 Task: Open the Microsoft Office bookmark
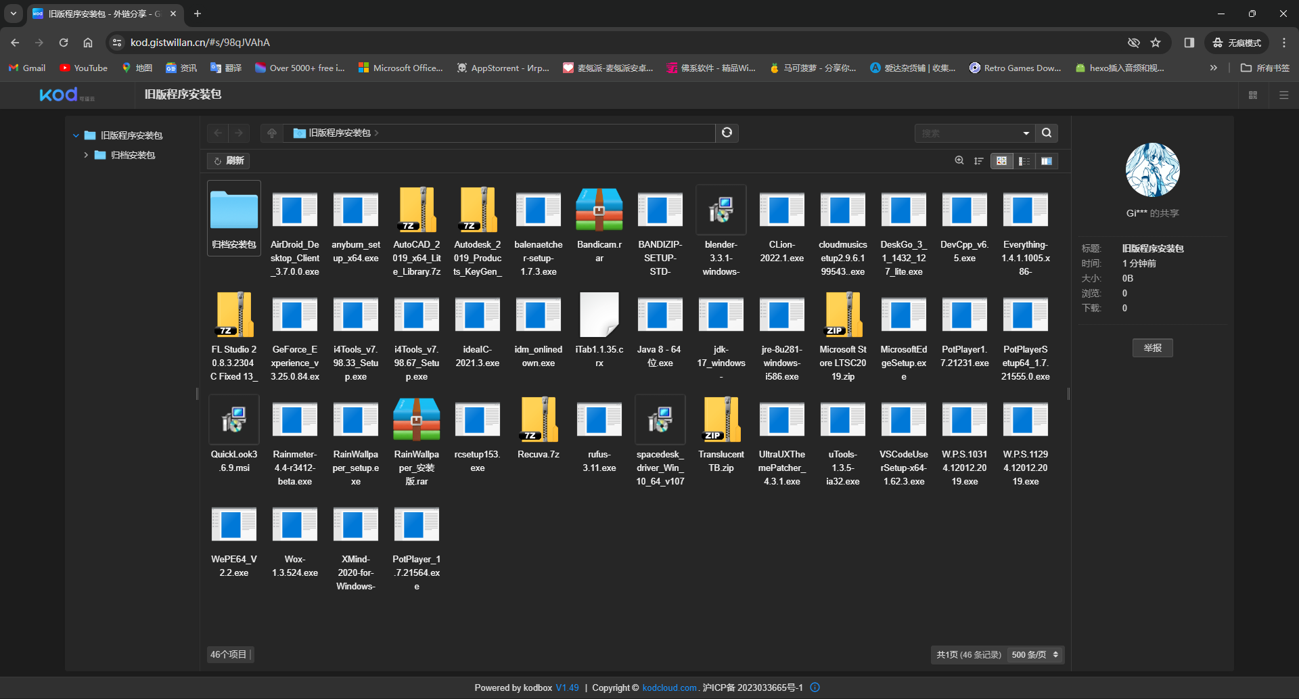click(x=401, y=68)
